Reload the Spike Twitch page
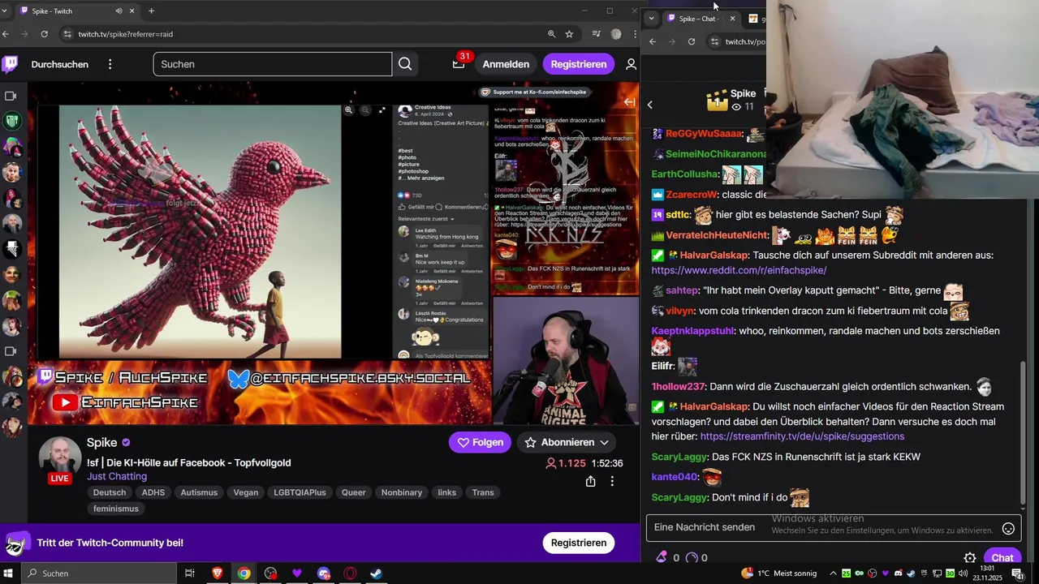1039x584 pixels. 44,34
